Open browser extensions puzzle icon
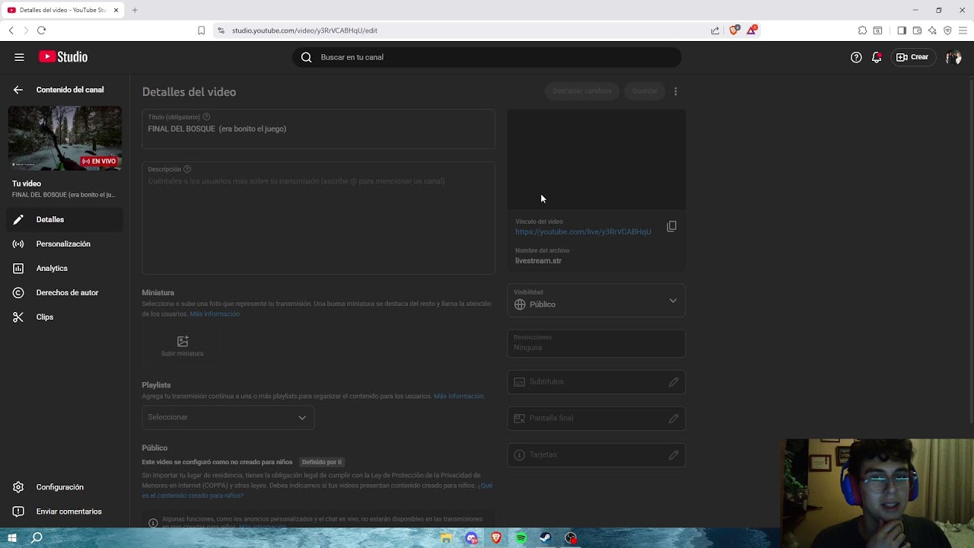The image size is (974, 548). coord(862,30)
